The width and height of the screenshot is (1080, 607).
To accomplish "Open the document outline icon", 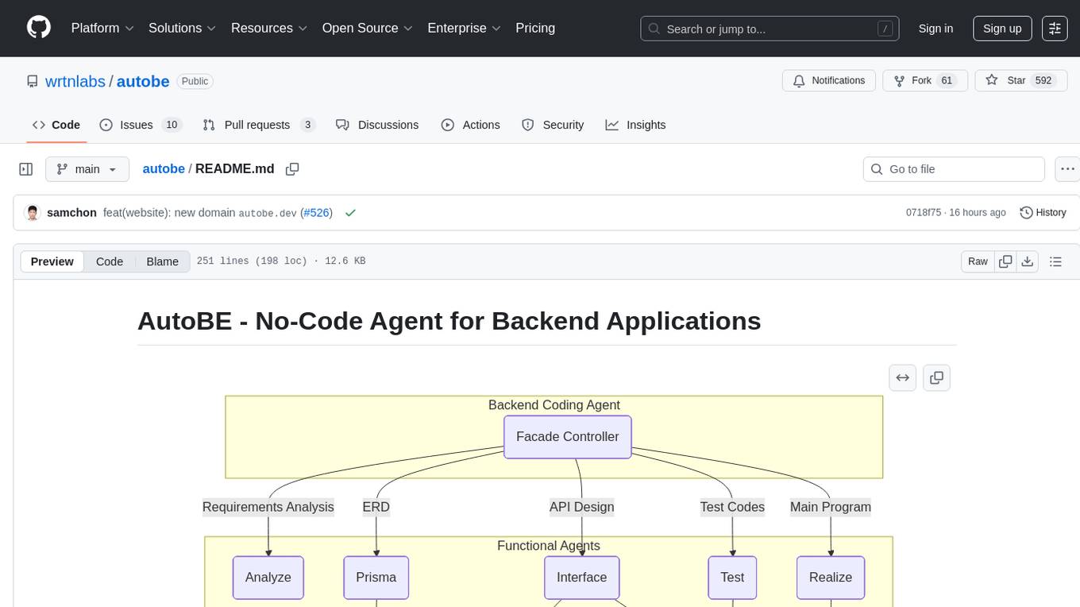I will click(1055, 261).
